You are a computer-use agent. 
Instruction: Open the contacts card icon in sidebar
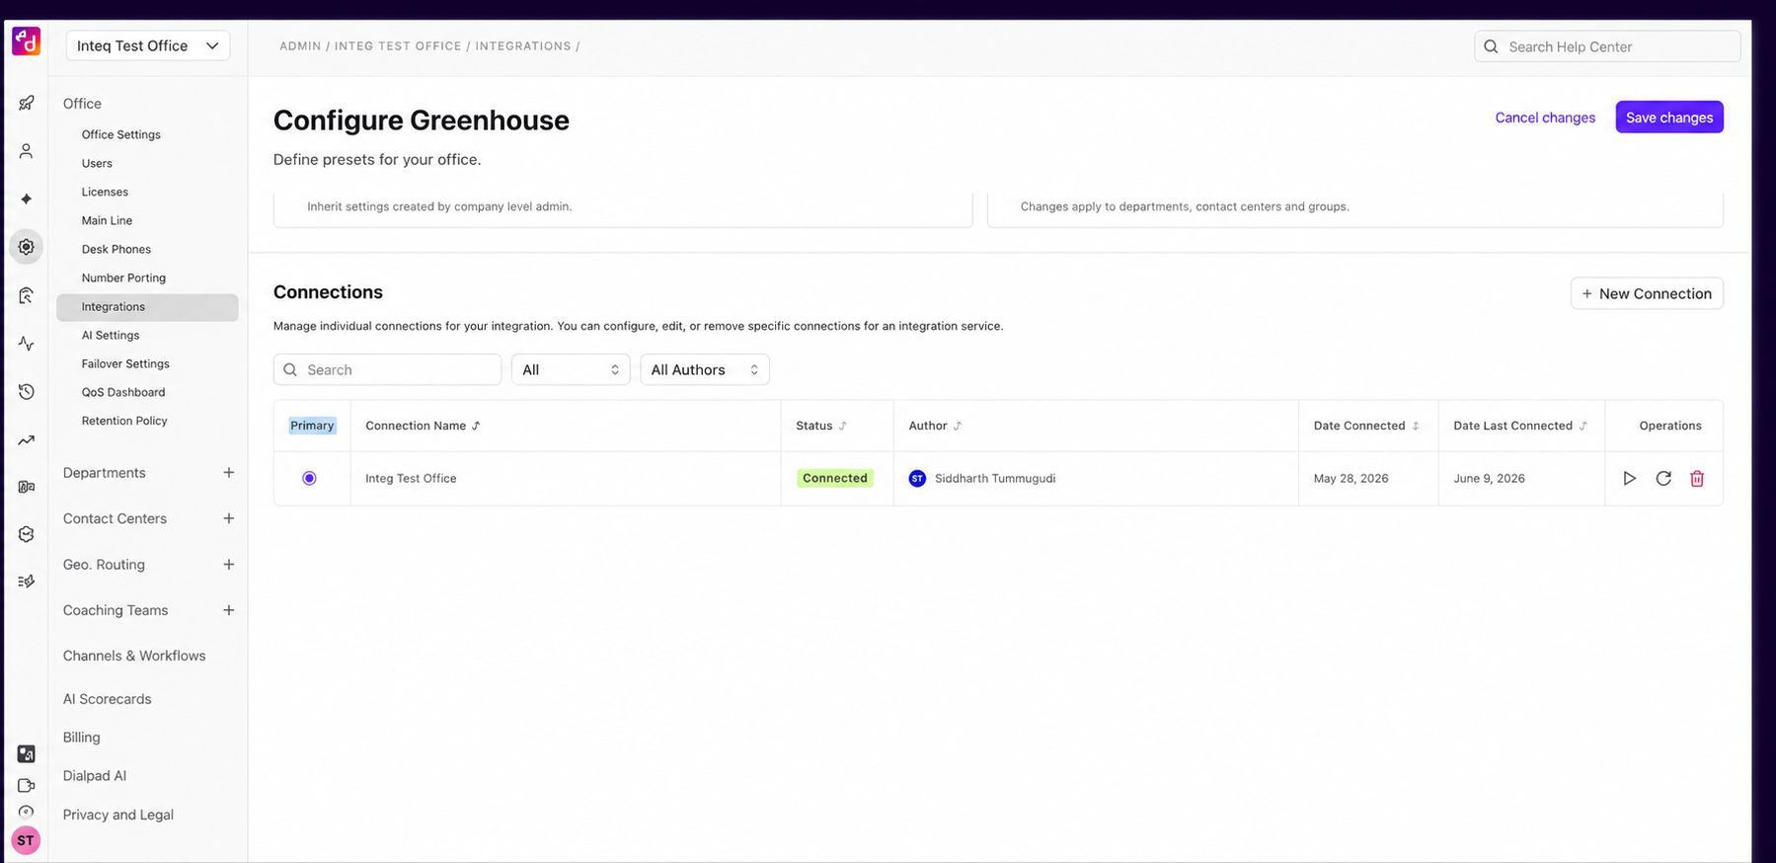27,487
